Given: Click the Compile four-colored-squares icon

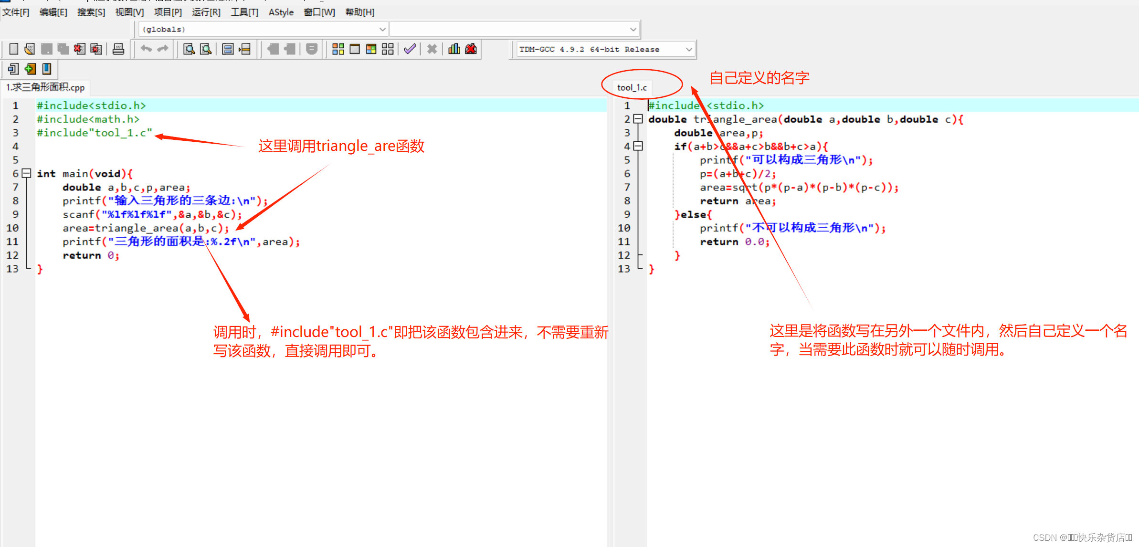Looking at the screenshot, I should 338,49.
